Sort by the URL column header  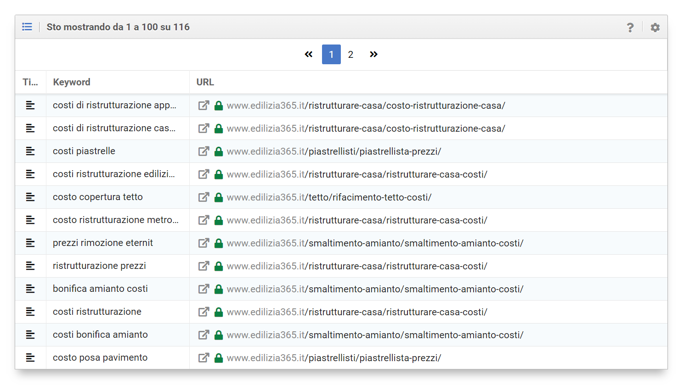pyautogui.click(x=205, y=82)
